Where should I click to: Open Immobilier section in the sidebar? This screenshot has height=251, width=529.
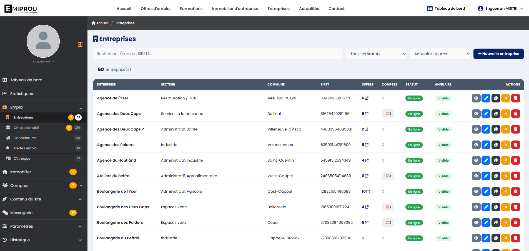[44, 172]
